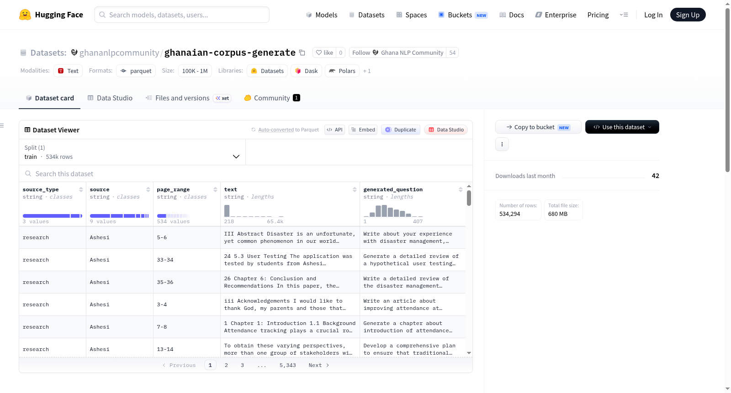Go to the Pricing page
Screen dimensions: 731x393
tap(598, 15)
